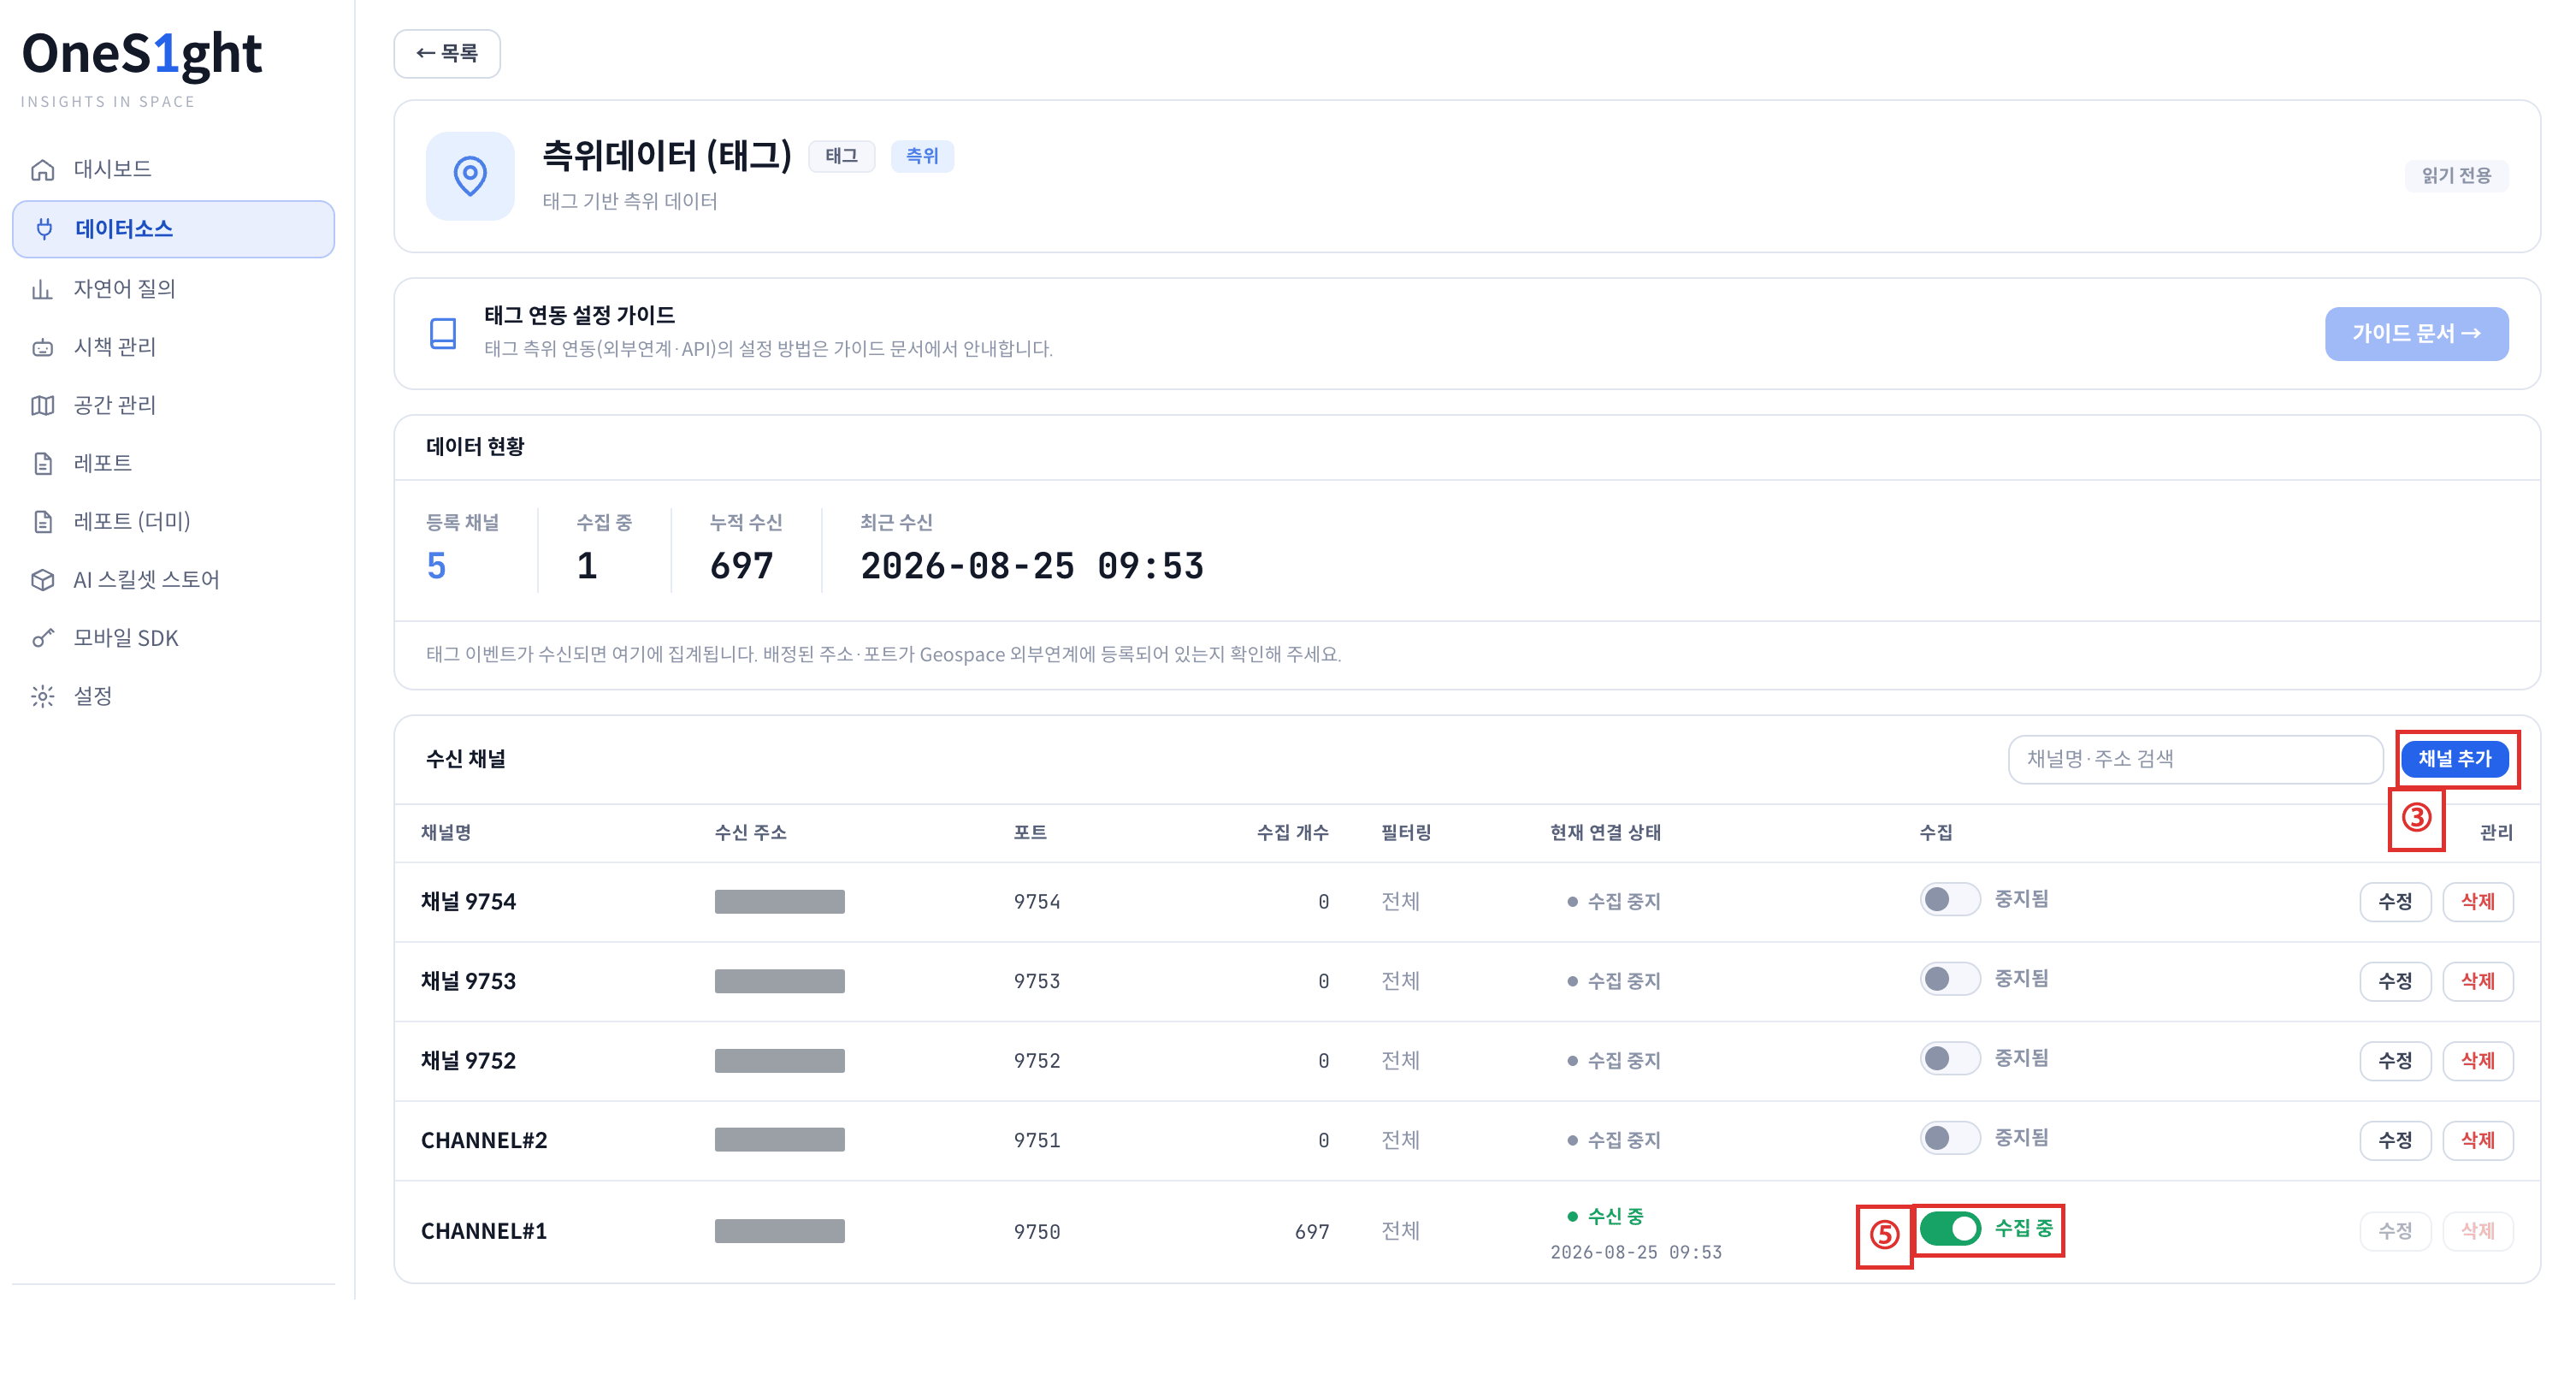Click the 채널명 column header
Viewport: 2576px width, 1374px height.
(446, 832)
